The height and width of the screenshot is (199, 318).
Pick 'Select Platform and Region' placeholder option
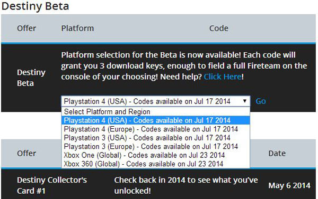click(155, 112)
